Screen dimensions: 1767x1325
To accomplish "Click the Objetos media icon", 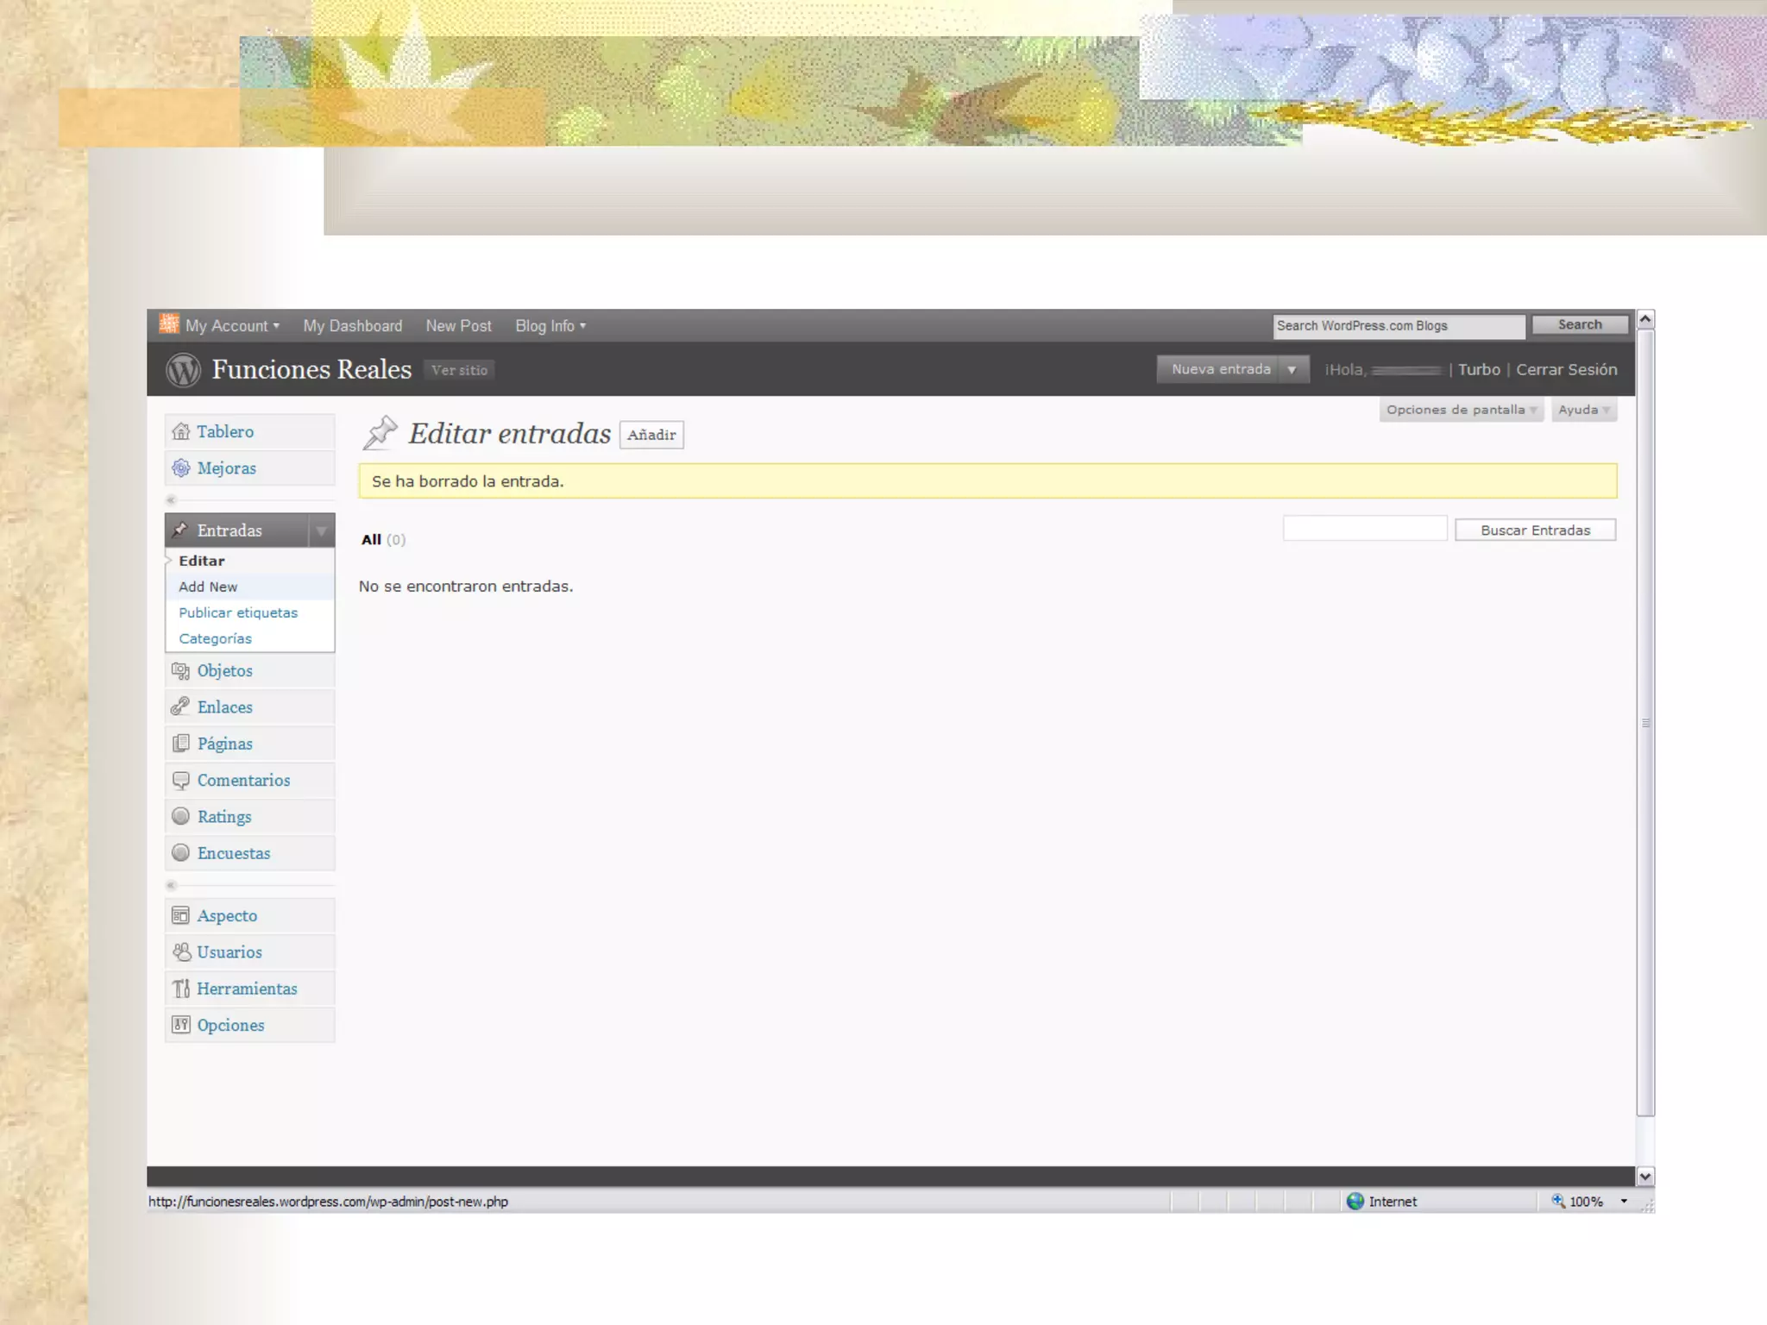I will coord(180,671).
